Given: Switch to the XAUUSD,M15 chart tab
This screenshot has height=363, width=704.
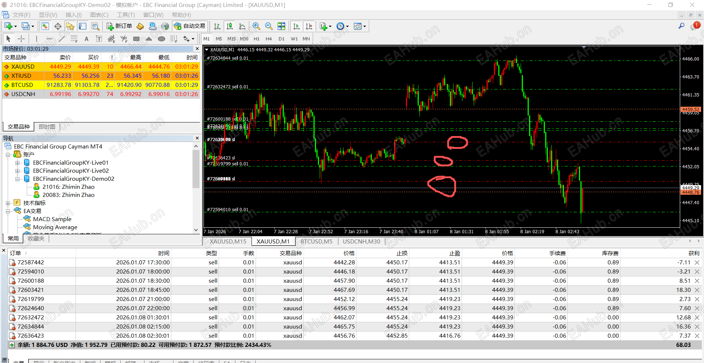Looking at the screenshot, I should coord(228,242).
